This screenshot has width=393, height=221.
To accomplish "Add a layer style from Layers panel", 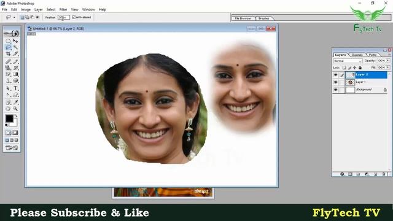I will 342,174.
